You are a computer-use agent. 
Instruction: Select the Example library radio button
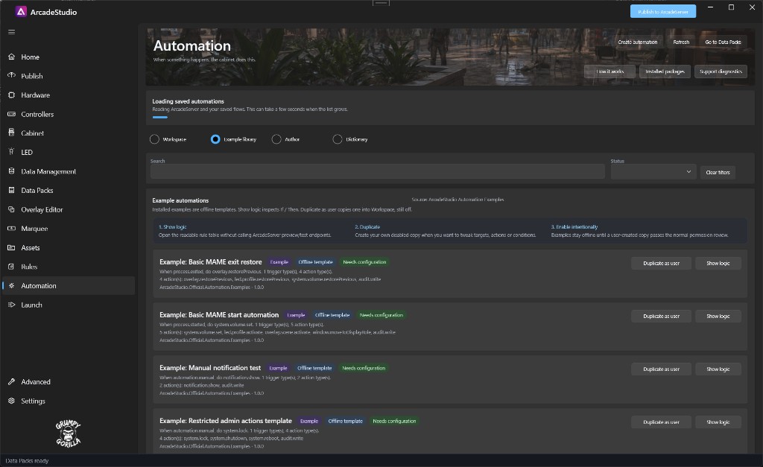[x=215, y=139]
